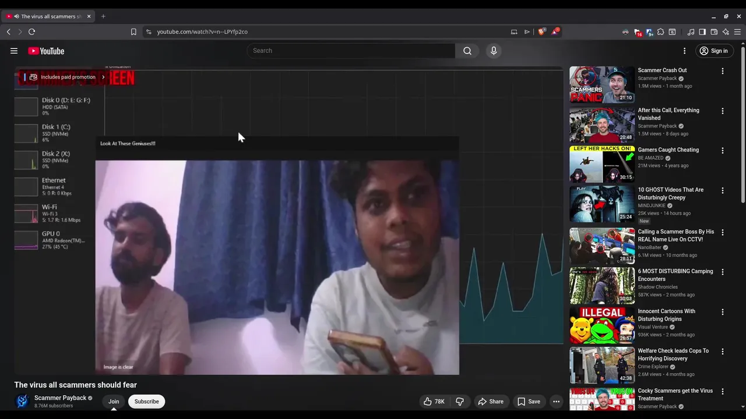Click the address bar URL

(x=202, y=31)
